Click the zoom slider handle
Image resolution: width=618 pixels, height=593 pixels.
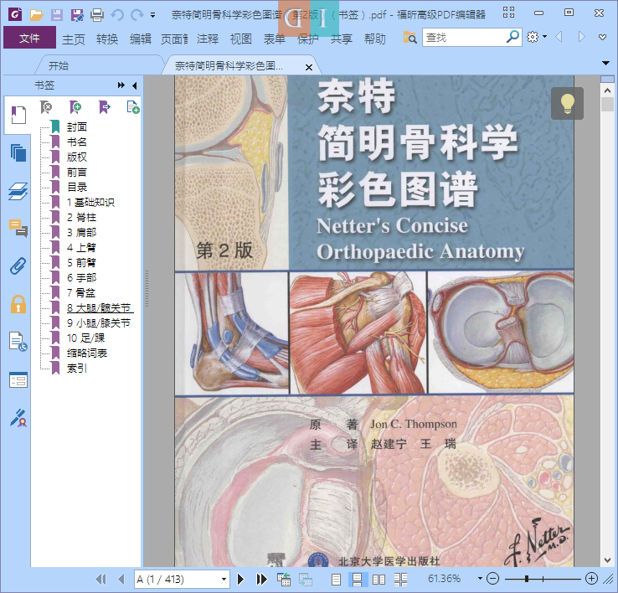pos(526,579)
